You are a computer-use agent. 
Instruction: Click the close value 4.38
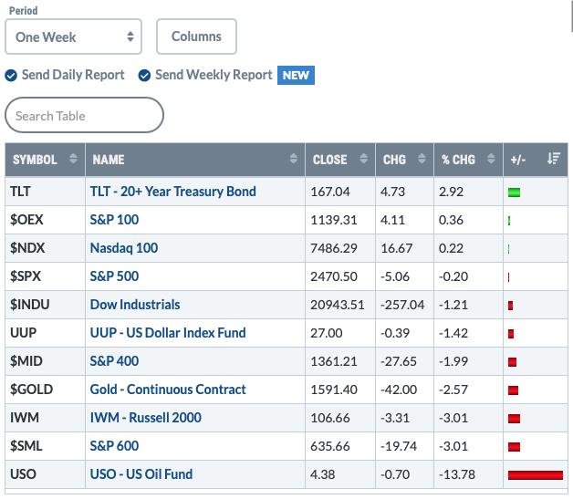coord(322,474)
